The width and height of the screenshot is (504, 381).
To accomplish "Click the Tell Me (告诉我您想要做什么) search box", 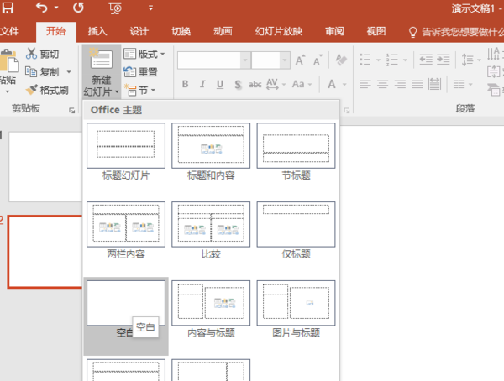I will pyautogui.click(x=460, y=31).
